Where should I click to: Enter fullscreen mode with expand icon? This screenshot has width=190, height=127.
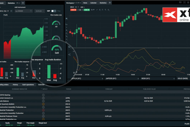pyautogui.click(x=184, y=2)
